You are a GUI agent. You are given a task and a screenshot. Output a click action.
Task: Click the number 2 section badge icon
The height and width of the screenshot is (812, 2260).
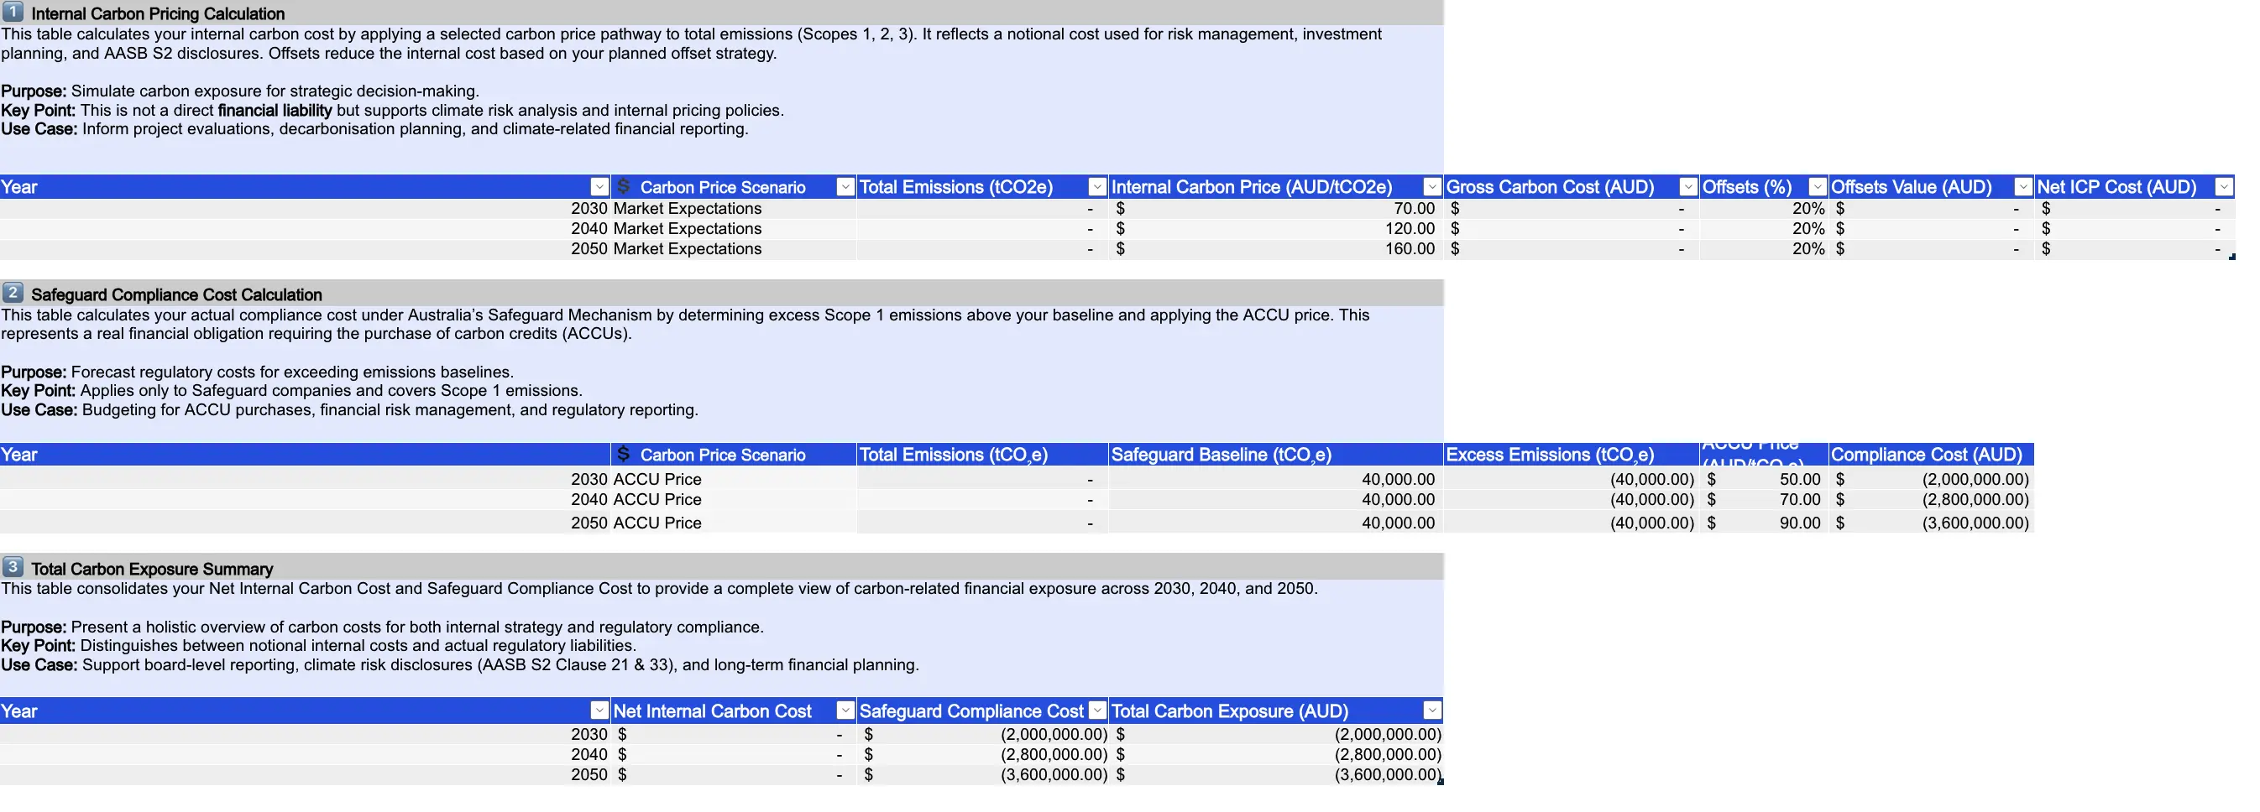(x=13, y=292)
